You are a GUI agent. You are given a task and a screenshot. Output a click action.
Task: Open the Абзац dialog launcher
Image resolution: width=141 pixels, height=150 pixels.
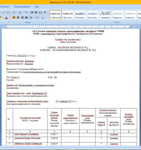pos(46,22)
